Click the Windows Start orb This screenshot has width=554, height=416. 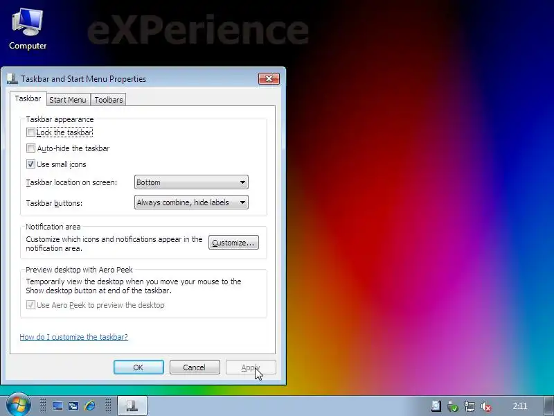click(18, 405)
